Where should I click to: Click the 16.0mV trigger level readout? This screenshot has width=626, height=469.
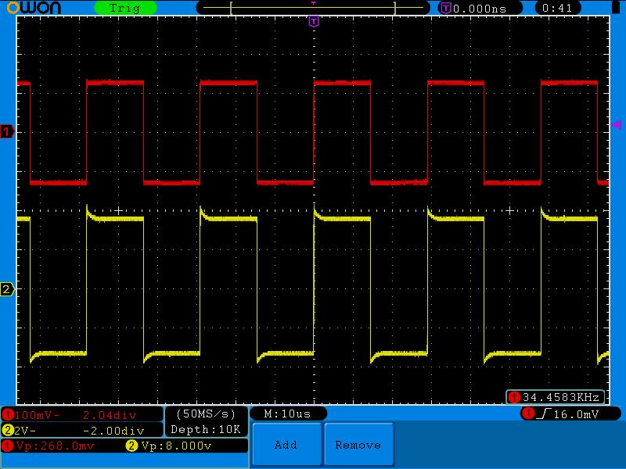tap(576, 414)
